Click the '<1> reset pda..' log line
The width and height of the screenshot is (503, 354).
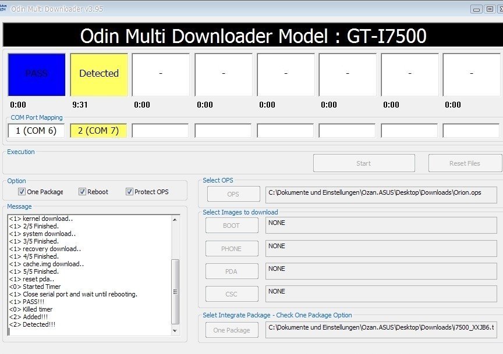pyautogui.click(x=31, y=279)
